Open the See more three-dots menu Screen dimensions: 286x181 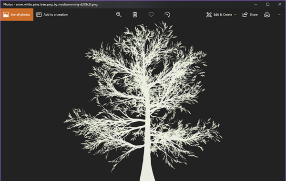point(279,15)
